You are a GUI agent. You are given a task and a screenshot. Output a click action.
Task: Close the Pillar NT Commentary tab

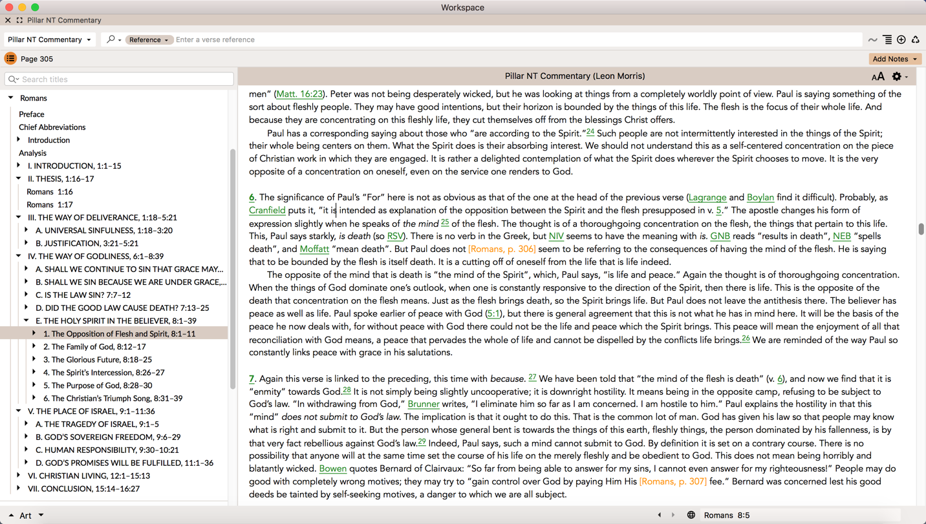(x=8, y=21)
